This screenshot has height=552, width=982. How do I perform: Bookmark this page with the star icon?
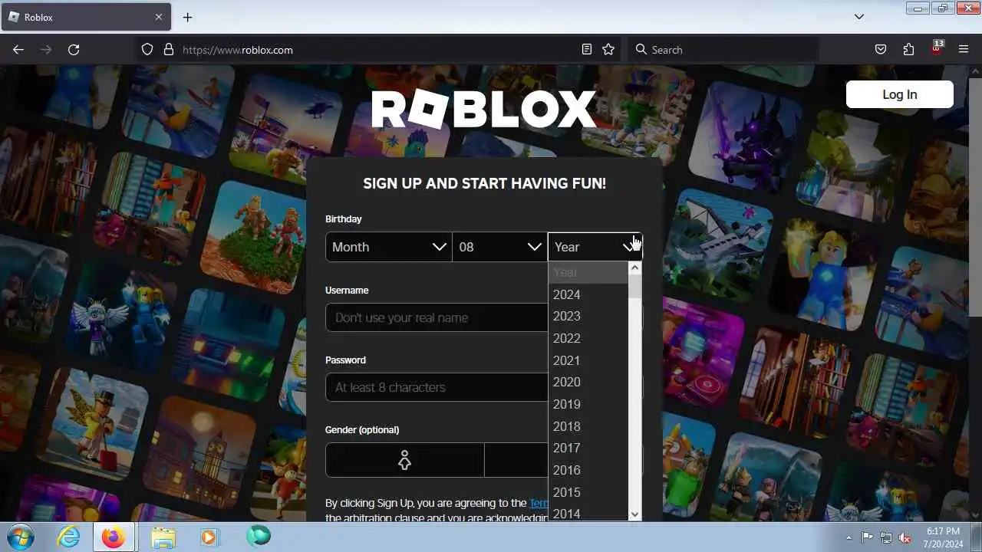click(x=608, y=50)
